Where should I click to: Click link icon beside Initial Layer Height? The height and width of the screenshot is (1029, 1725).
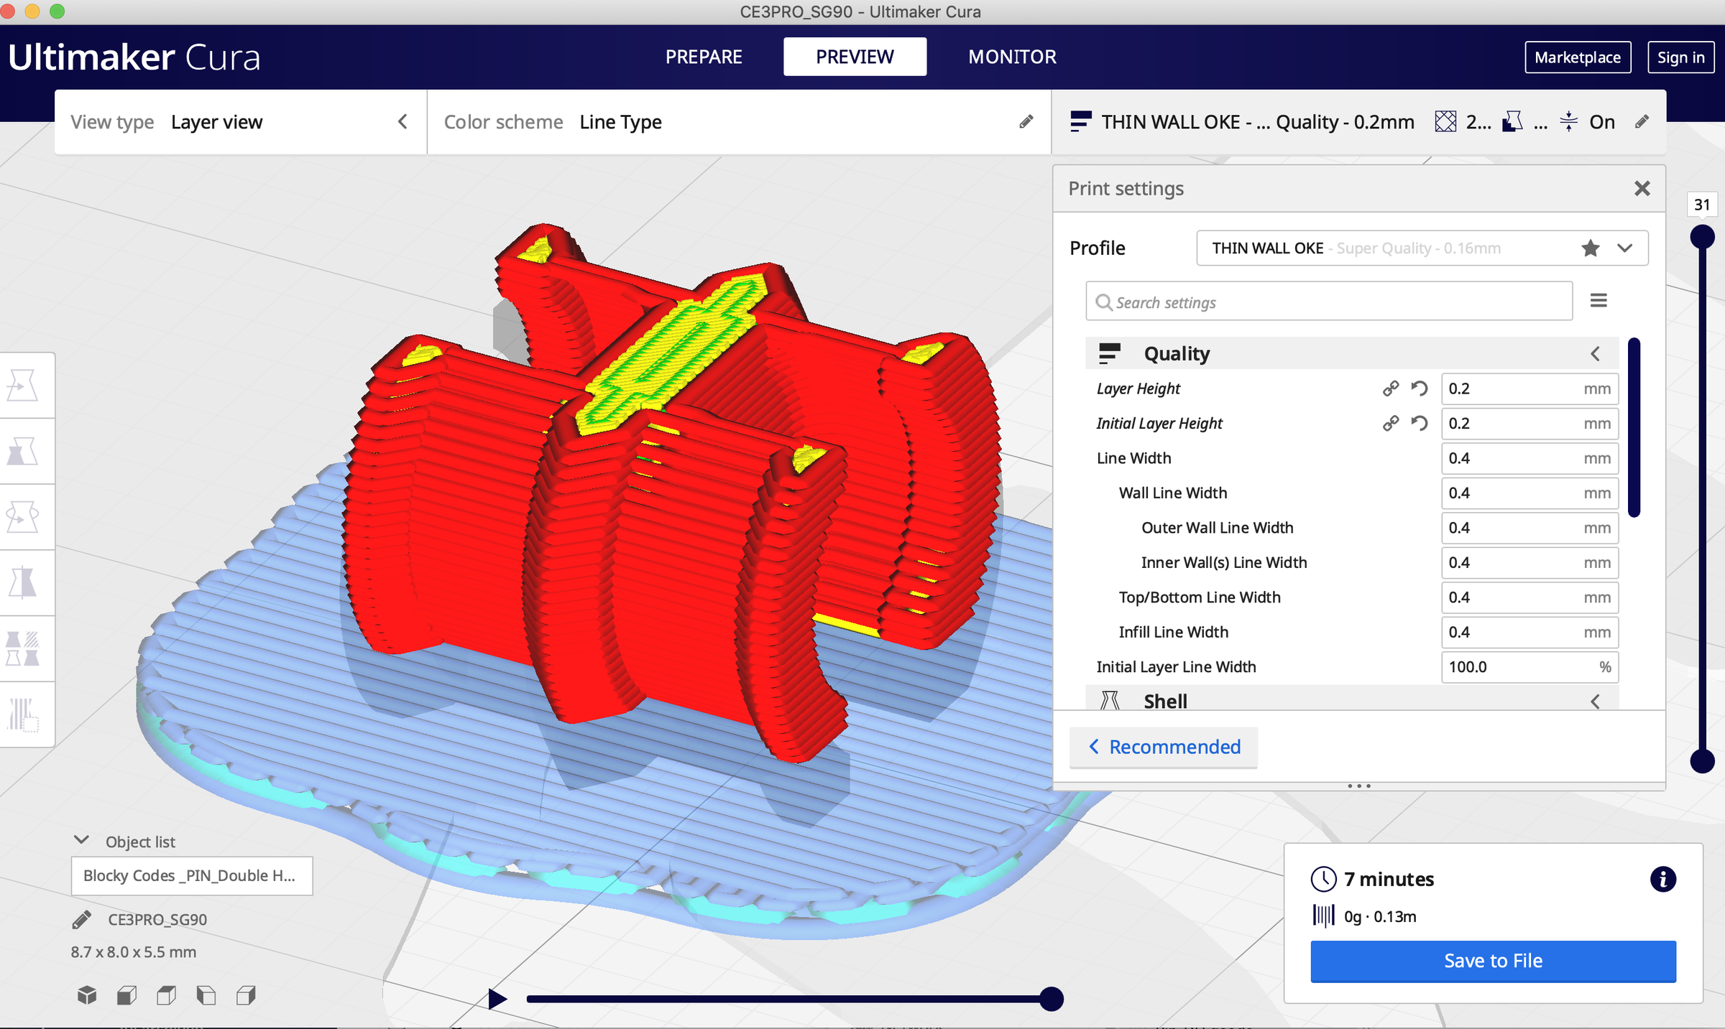pyautogui.click(x=1390, y=424)
